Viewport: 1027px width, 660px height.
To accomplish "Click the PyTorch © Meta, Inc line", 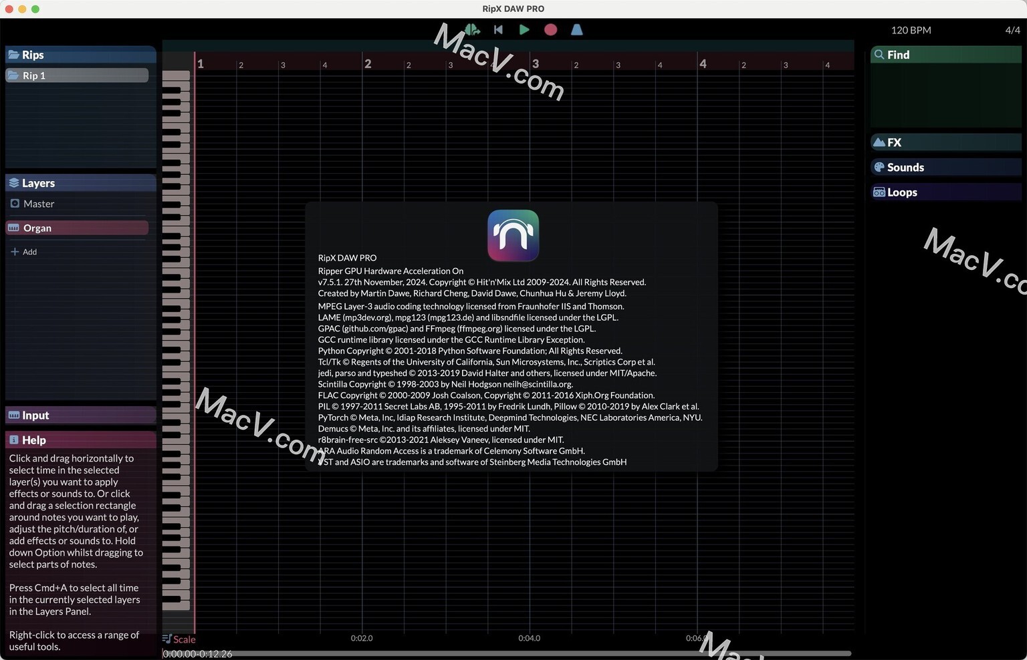I will coord(509,418).
